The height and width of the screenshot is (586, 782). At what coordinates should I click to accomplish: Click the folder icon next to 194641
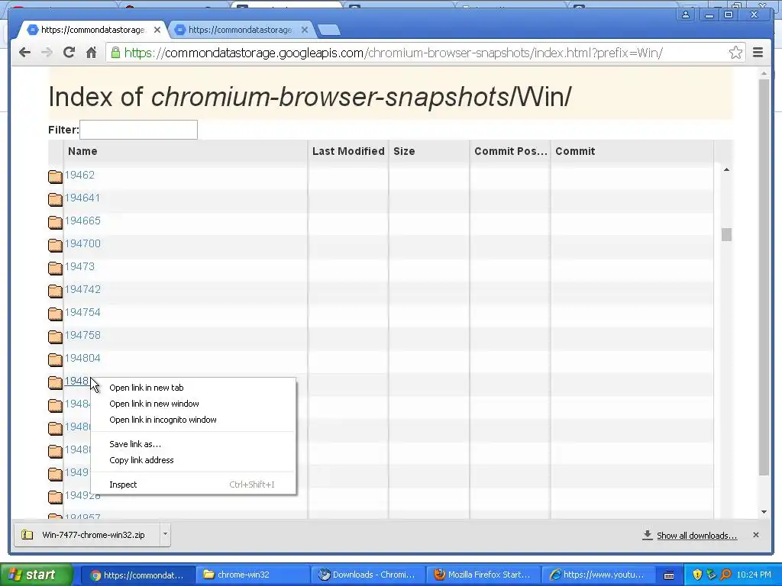(55, 199)
